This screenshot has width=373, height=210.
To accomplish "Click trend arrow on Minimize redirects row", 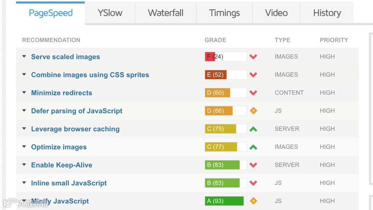I will [253, 93].
